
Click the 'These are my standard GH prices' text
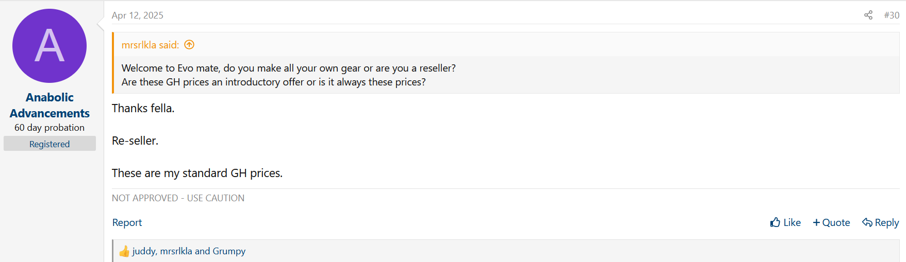[x=197, y=173]
